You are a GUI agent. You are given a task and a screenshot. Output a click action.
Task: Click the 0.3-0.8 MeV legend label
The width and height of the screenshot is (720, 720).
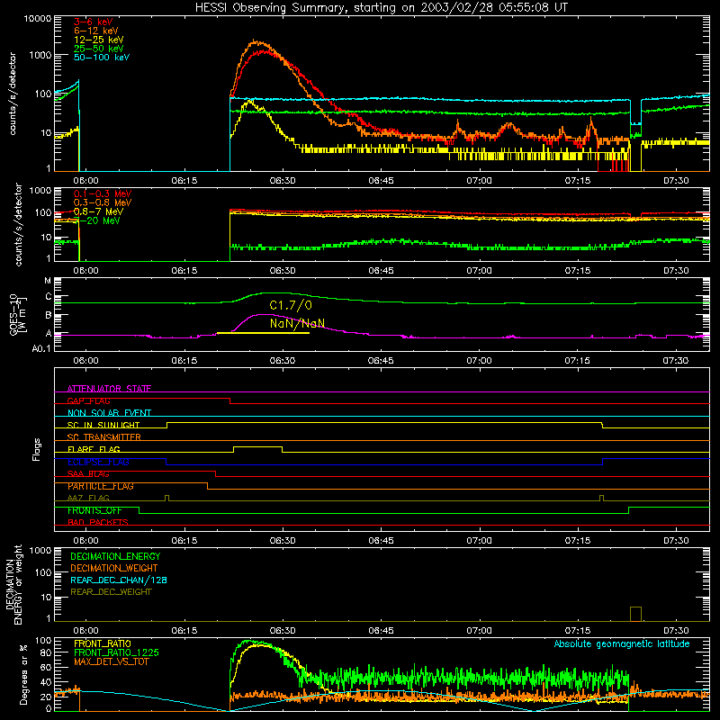pyautogui.click(x=103, y=202)
